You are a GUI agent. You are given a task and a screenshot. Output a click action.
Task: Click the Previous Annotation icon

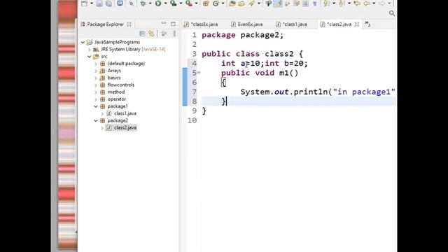pyautogui.click(x=341, y=3)
